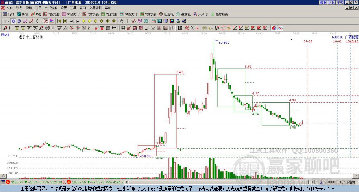Image resolution: width=359 pixels, height=192 pixels.
Task: Click the 600310 广西能源 stock label
Action: coord(345,37)
